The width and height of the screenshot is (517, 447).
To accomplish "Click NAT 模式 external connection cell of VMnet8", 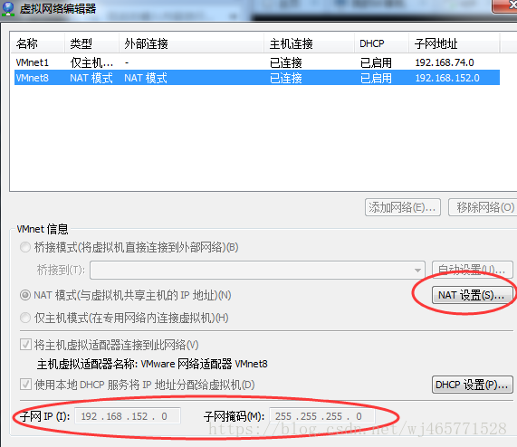I will tap(146, 78).
